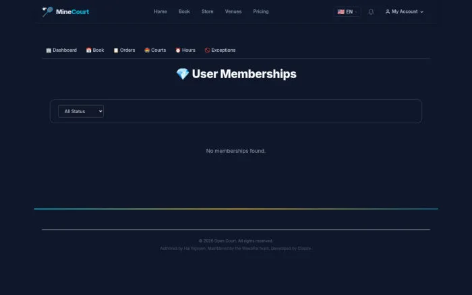472x295 pixels.
Task: Click the prohibited icon next to Exceptions
Action: click(207, 51)
